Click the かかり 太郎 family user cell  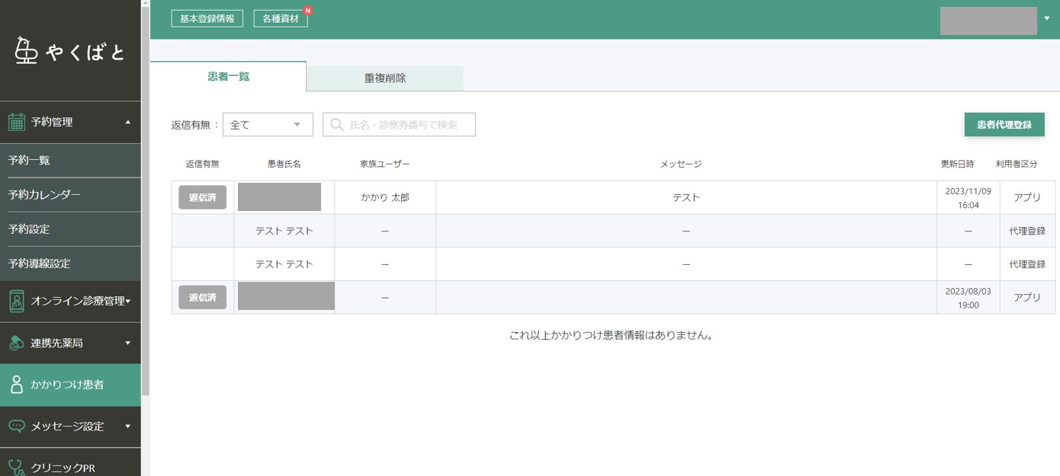tap(385, 197)
